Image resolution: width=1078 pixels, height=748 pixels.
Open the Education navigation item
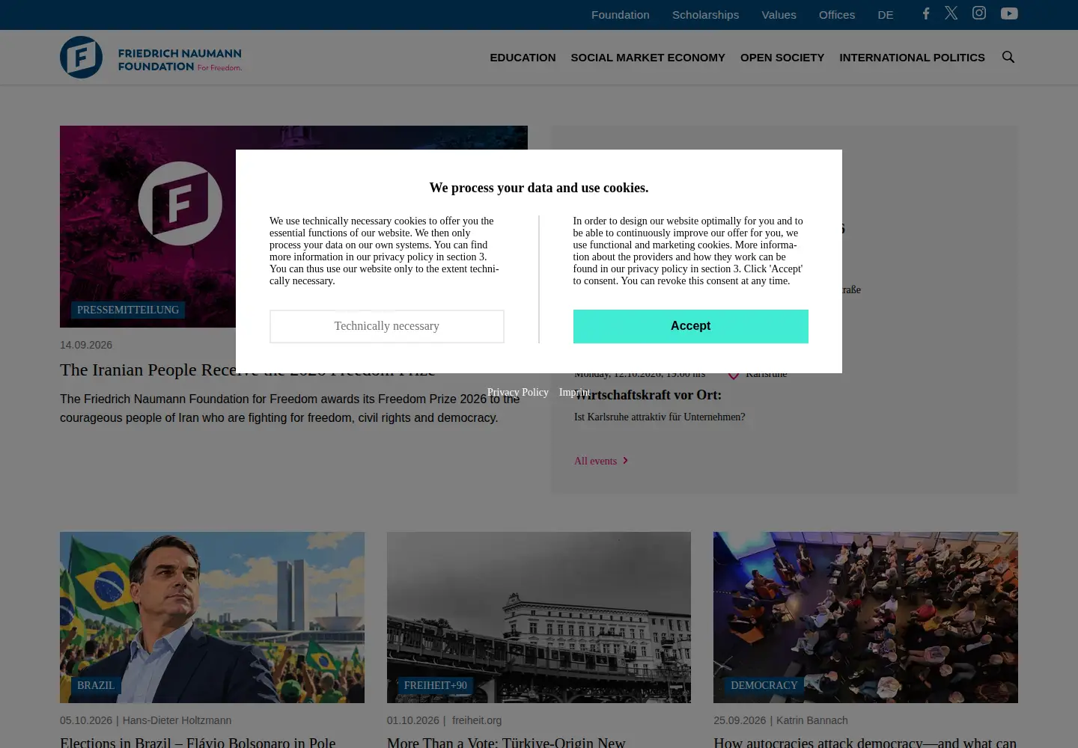[523, 58]
